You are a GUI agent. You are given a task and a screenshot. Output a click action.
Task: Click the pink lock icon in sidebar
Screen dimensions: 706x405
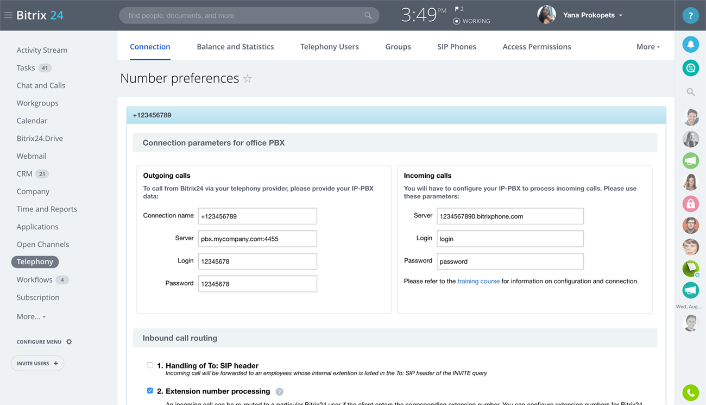(x=690, y=204)
